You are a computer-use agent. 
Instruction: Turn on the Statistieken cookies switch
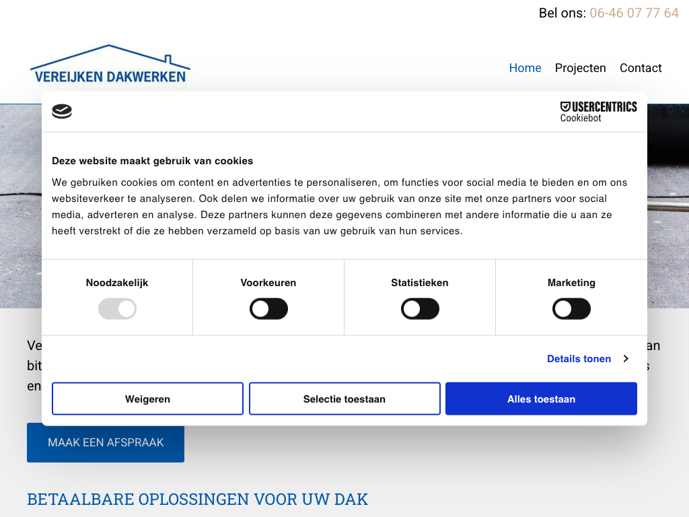pyautogui.click(x=420, y=310)
